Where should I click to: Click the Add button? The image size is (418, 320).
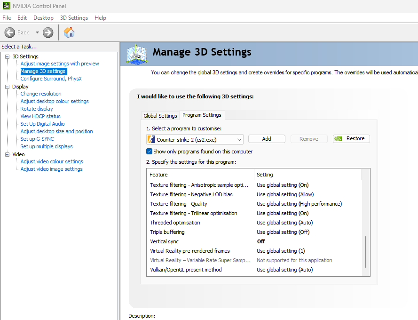(267, 139)
